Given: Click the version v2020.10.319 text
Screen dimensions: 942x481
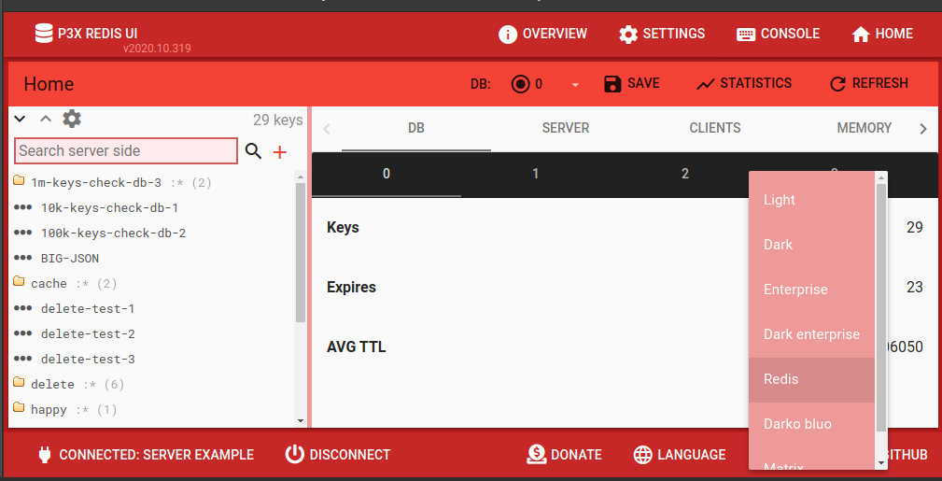Looking at the screenshot, I should tap(158, 49).
